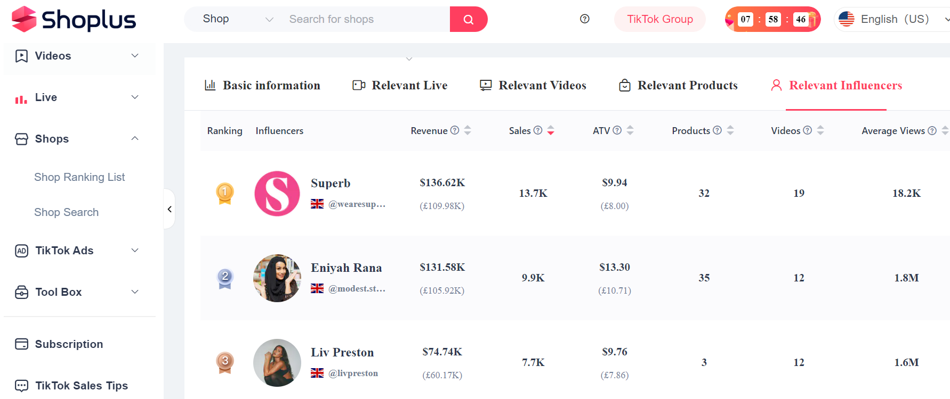Click Eniyah Rana's profile photo
The width and height of the screenshot is (950, 399).
277,278
